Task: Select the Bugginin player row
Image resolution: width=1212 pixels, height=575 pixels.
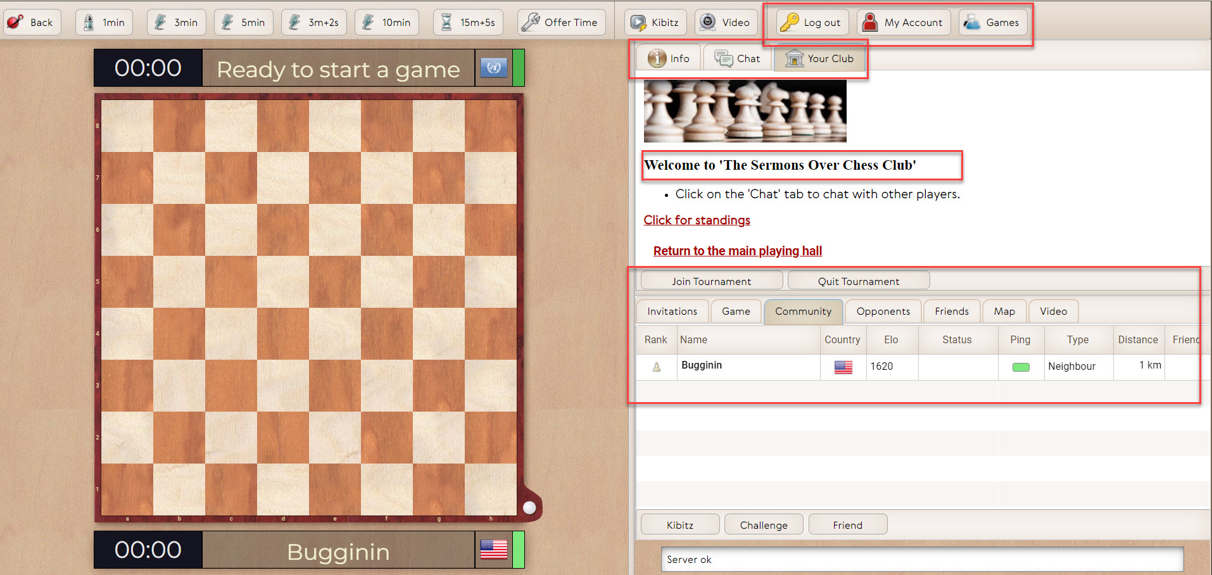Action: pos(702,365)
